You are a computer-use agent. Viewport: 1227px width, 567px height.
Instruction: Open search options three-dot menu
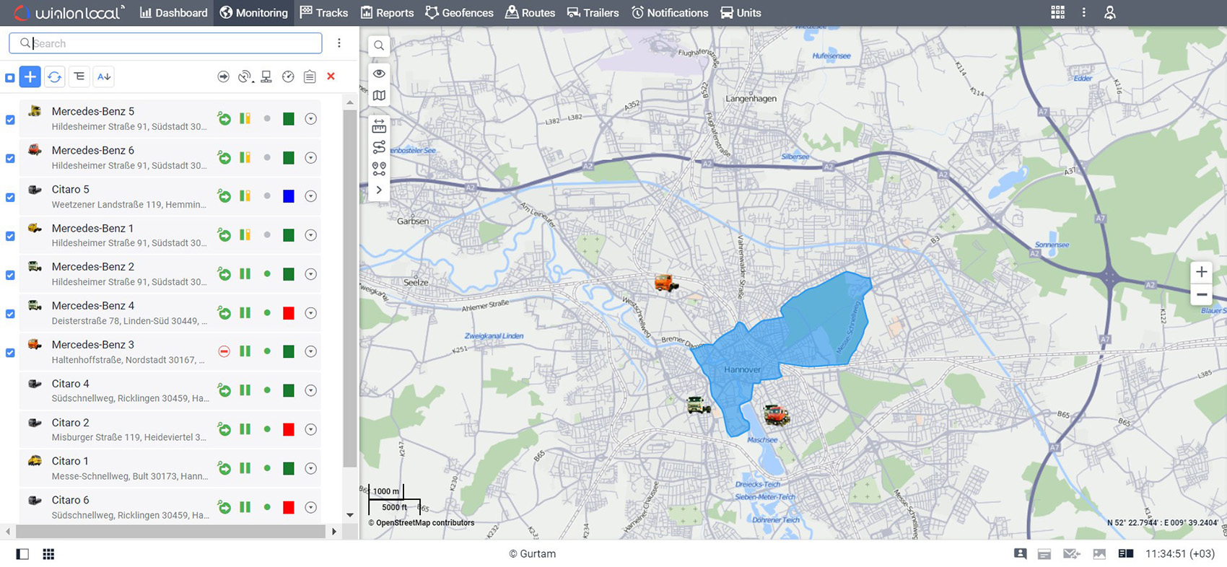tap(339, 43)
